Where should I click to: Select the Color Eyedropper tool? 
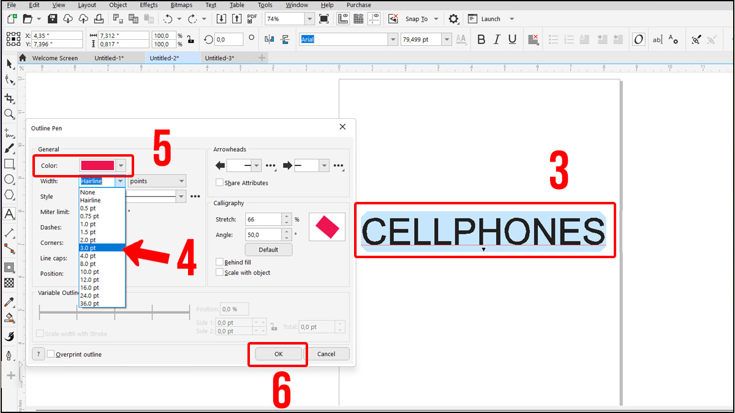pyautogui.click(x=9, y=302)
